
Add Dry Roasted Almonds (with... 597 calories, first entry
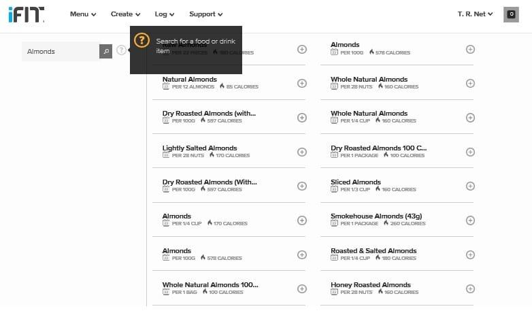[x=302, y=118]
